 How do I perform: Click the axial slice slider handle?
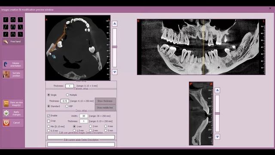[x=115, y=47]
